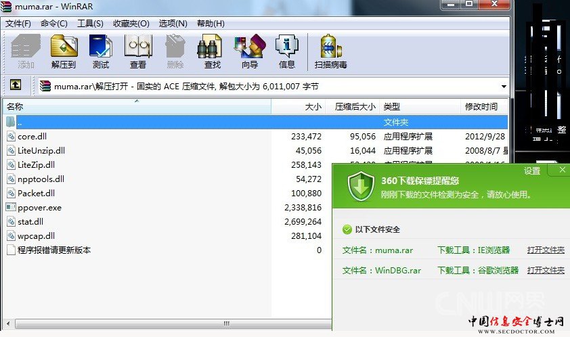Select the stat.dll file name
570x337 pixels.
click(x=30, y=221)
